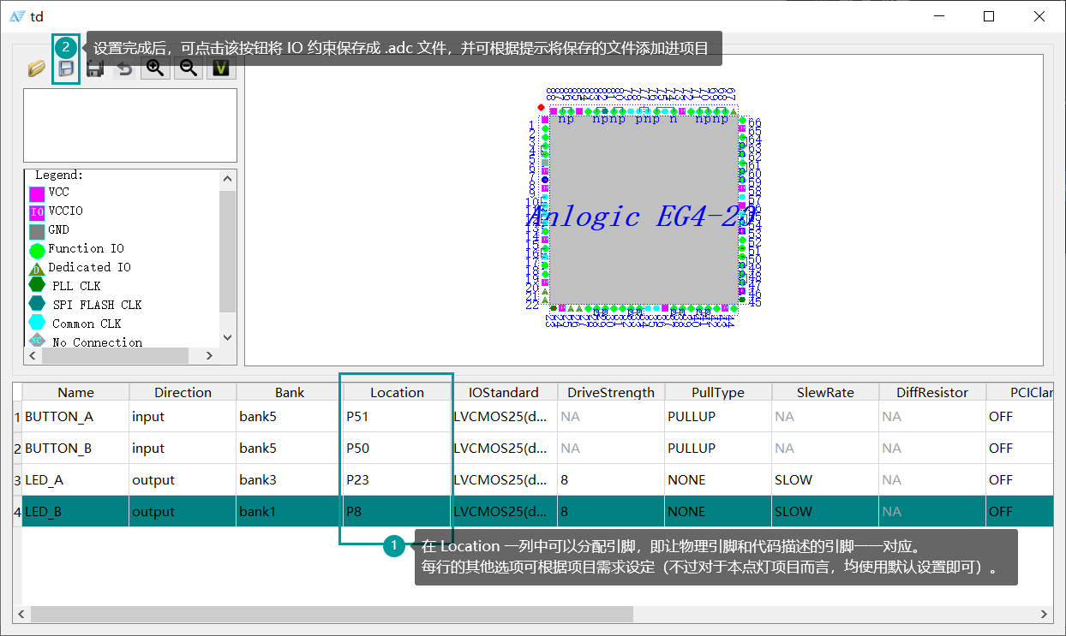Click the SlewRate column header
The width and height of the screenshot is (1066, 636).
825,392
